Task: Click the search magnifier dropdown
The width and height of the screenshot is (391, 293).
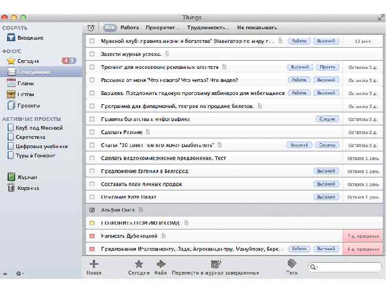Action: (313, 267)
